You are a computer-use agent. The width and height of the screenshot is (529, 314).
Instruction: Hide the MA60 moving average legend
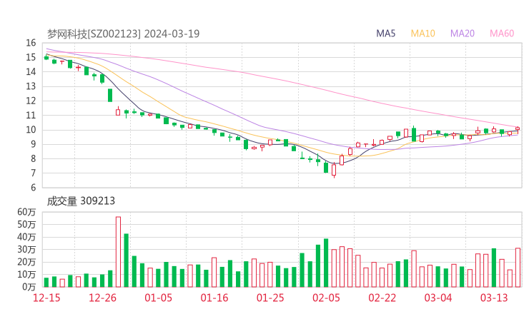click(502, 34)
